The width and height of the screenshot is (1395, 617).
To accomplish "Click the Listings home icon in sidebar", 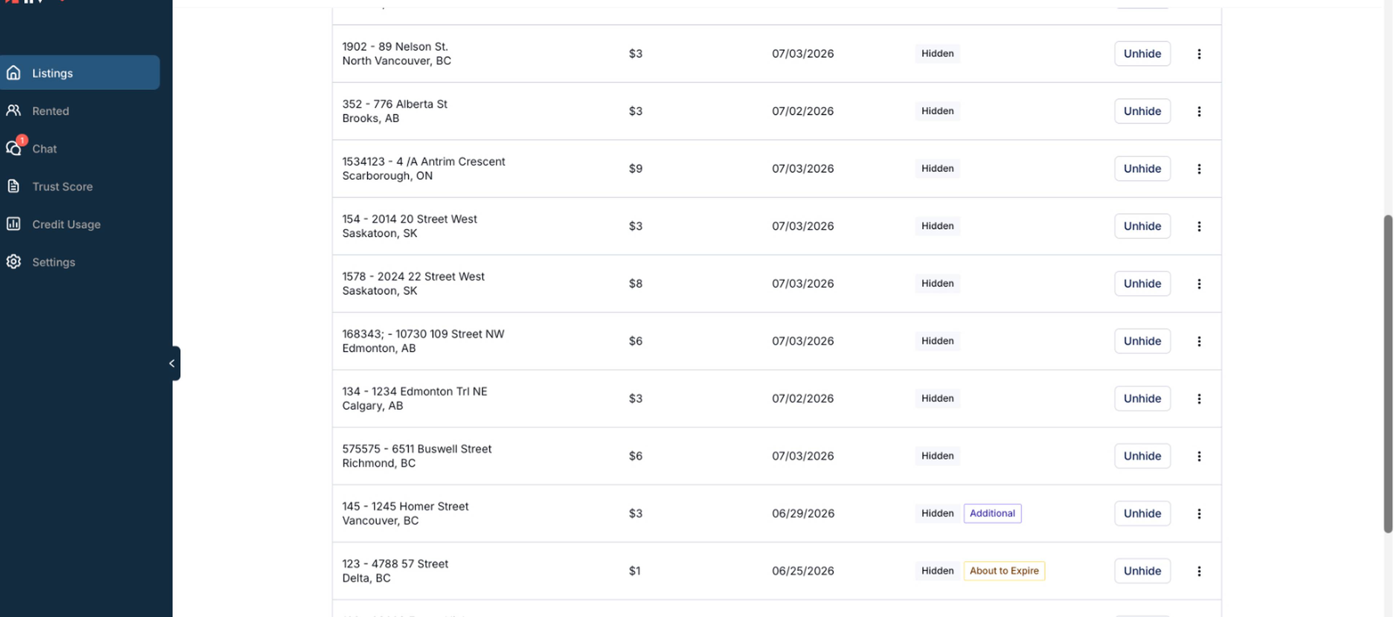I will click(13, 73).
